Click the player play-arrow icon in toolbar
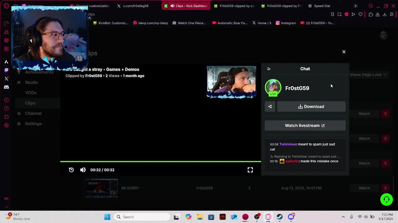398x223 pixels. (353, 14)
